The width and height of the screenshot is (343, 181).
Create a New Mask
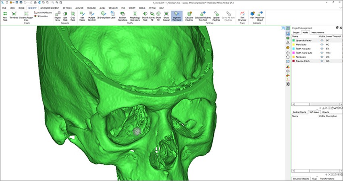5,16
